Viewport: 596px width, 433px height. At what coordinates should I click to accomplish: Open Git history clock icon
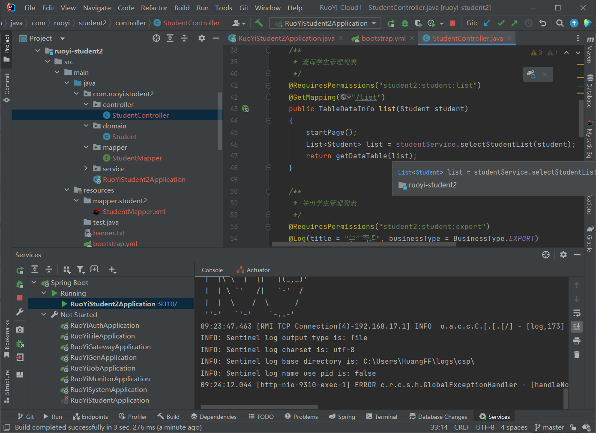(529, 23)
